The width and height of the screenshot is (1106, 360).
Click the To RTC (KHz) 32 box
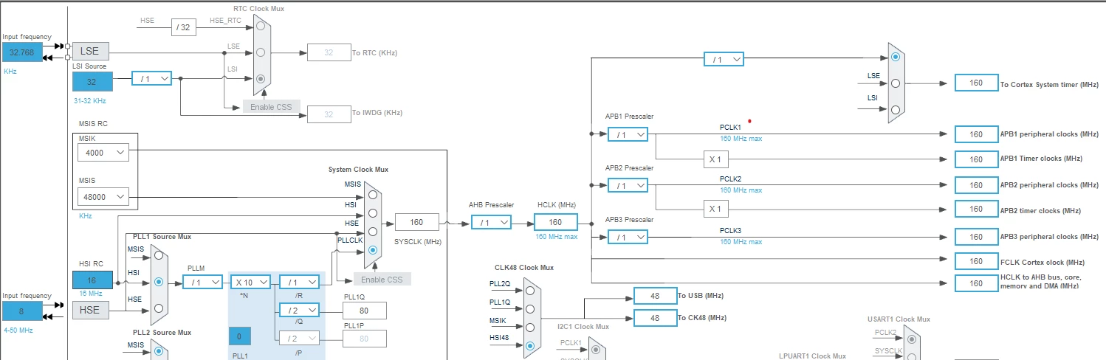(x=329, y=52)
